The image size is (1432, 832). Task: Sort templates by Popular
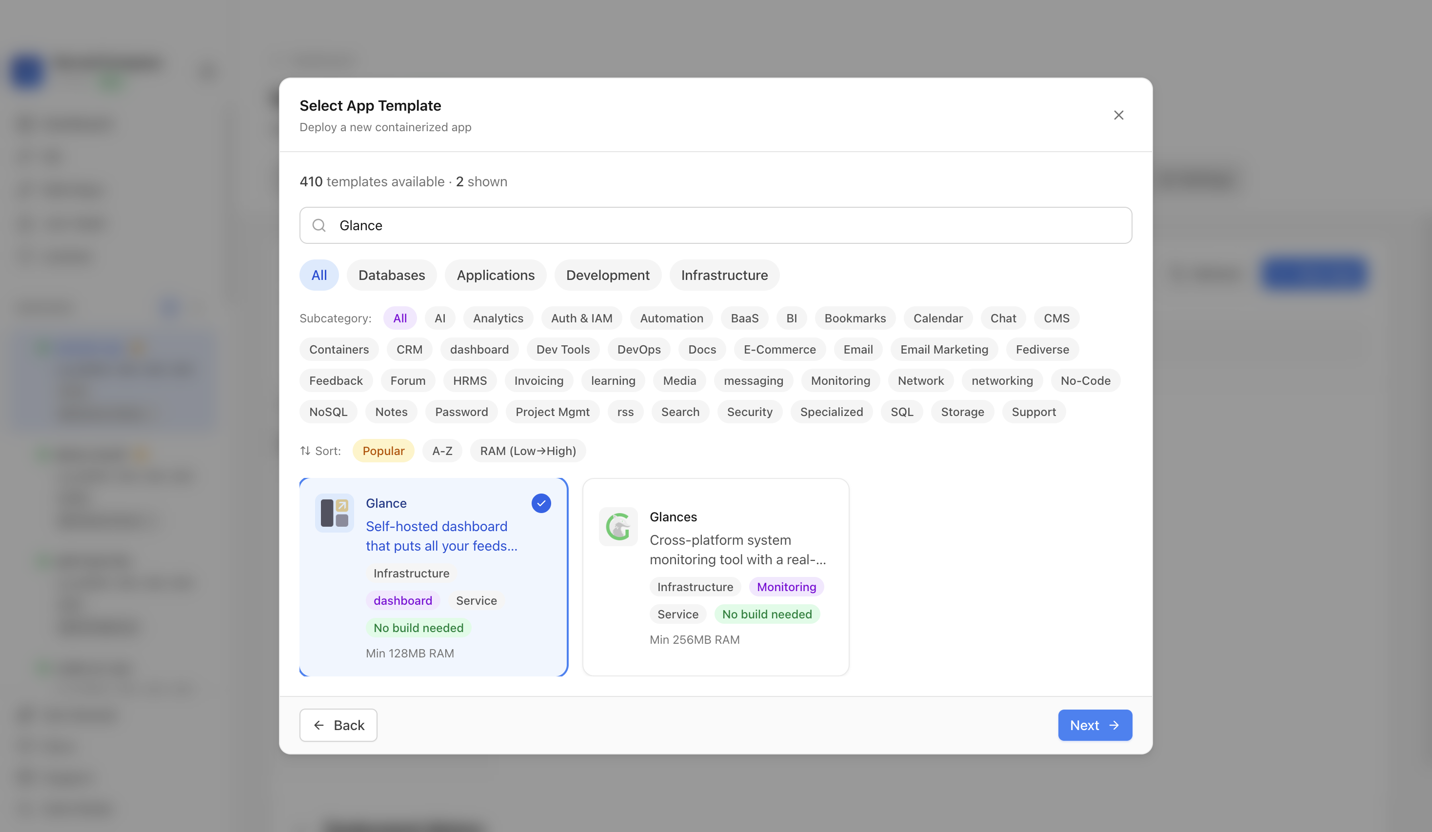tap(383, 451)
